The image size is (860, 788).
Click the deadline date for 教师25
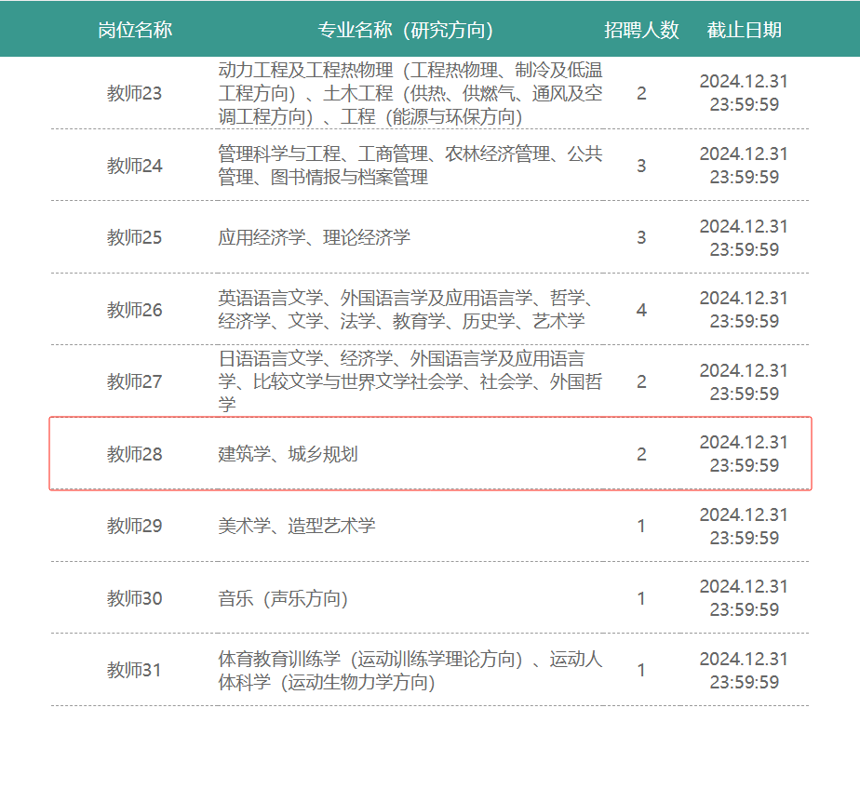744,237
